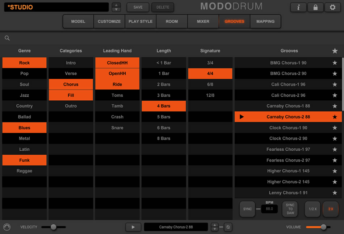Disable the 2 X tempo toggle
This screenshot has height=234, width=344.
coord(331,209)
